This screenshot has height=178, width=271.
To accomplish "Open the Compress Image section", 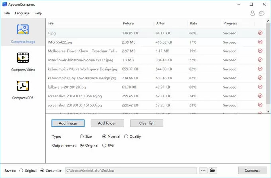I will point(23,33).
